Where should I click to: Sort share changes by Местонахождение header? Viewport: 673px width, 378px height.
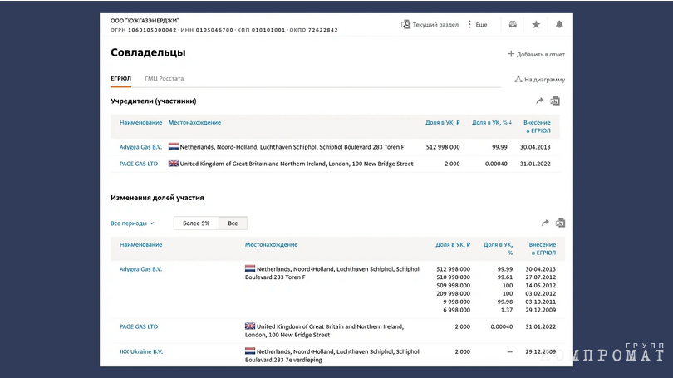[x=271, y=244]
